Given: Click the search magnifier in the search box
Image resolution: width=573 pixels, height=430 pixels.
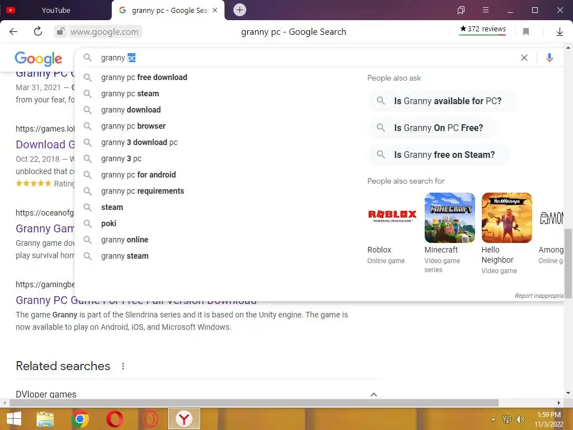Looking at the screenshot, I should (88, 58).
